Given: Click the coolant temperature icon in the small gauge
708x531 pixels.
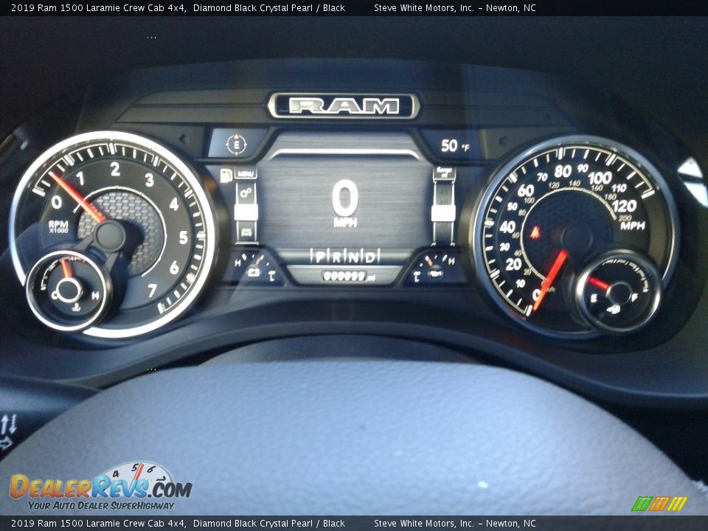Looking at the screenshot, I should [x=77, y=302].
